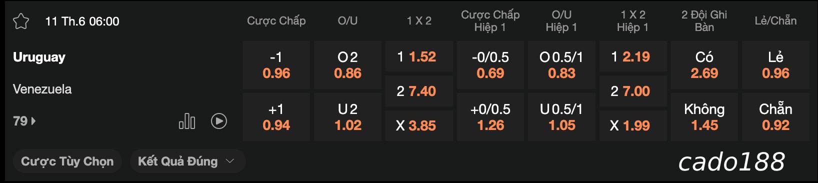Select Uruguay -1 handicap at 0.96
The height and width of the screenshot is (183, 818).
pos(276,65)
